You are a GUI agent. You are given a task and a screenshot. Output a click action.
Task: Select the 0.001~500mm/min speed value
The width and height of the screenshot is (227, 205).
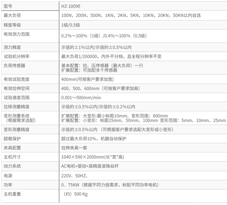[81, 98]
